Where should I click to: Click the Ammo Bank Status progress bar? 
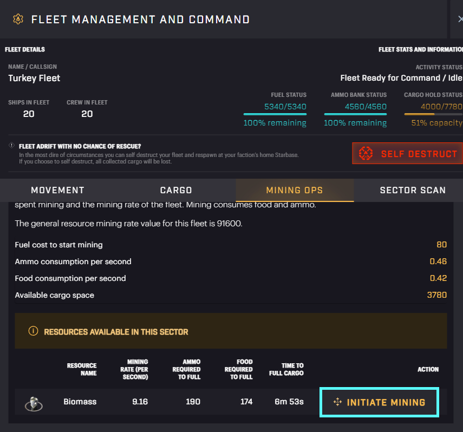click(355, 114)
